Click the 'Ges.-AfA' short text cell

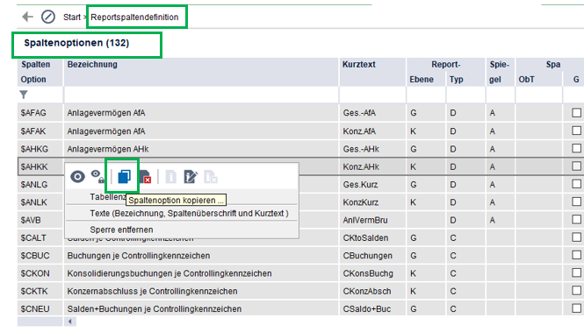pyautogui.click(x=372, y=113)
